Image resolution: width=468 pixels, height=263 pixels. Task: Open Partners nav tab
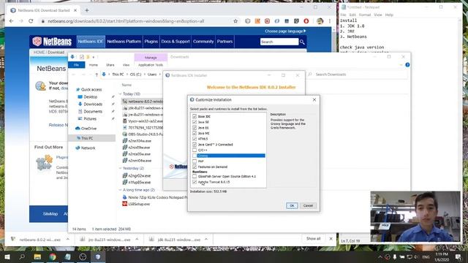224,42
